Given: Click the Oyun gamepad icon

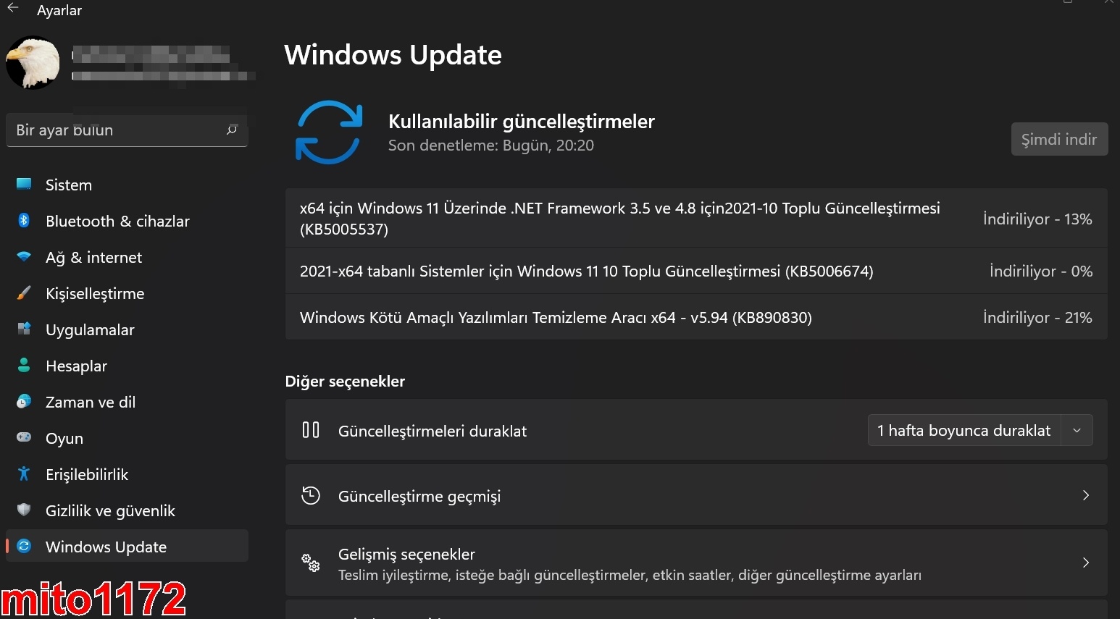Looking at the screenshot, I should click(24, 438).
